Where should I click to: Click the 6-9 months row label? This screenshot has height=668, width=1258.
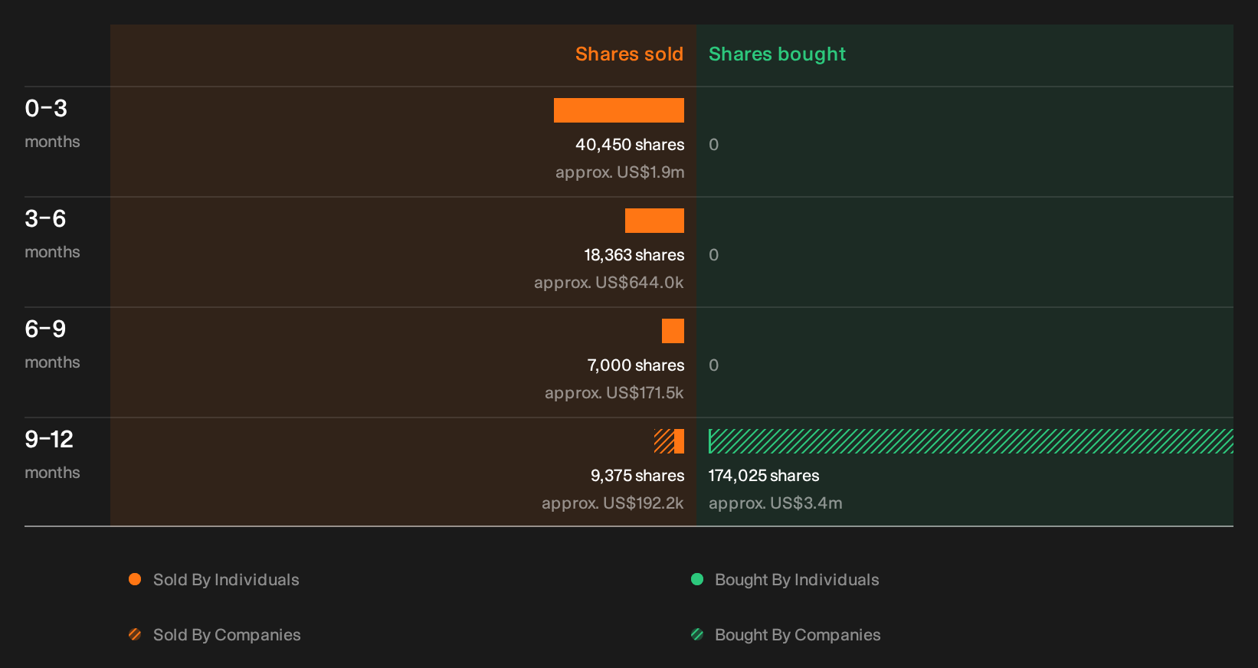click(x=52, y=344)
